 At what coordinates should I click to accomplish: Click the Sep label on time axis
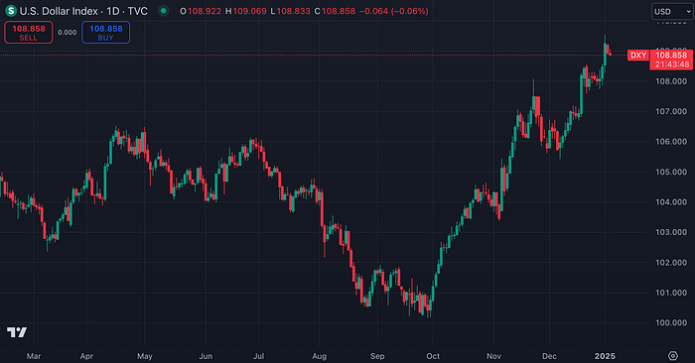click(x=377, y=356)
